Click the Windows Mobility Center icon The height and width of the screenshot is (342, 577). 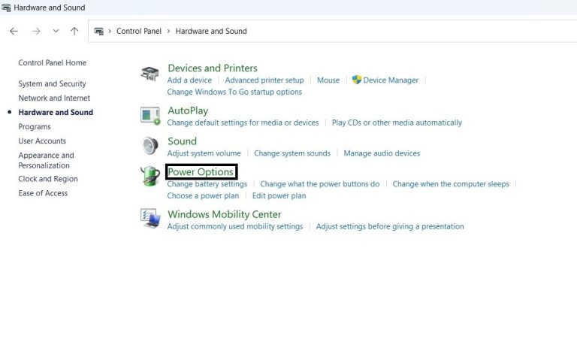pos(150,219)
